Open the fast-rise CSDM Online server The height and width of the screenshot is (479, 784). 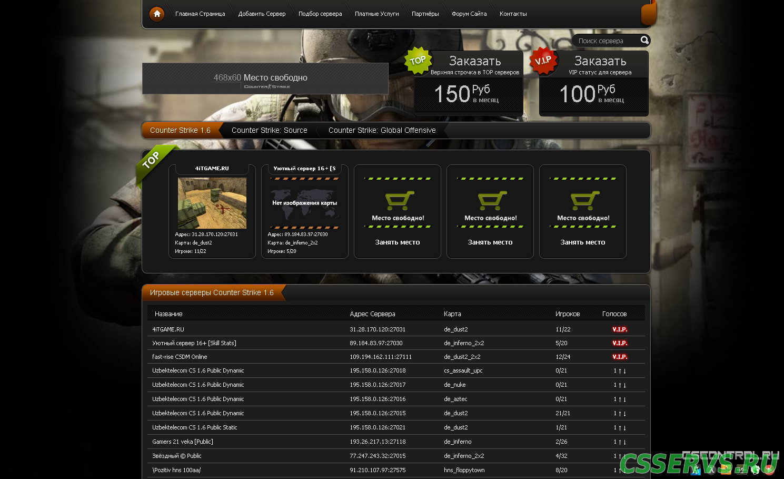[180, 357]
